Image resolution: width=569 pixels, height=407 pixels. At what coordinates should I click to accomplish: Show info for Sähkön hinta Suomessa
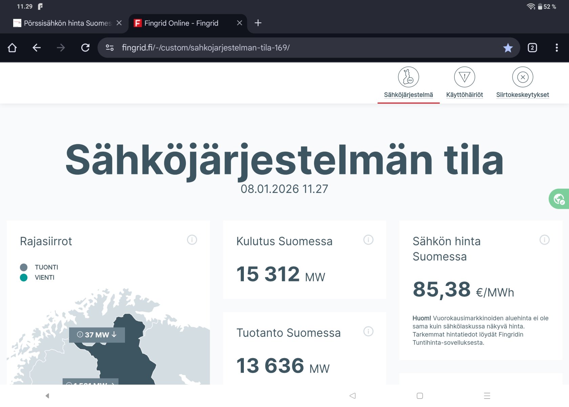tap(544, 240)
